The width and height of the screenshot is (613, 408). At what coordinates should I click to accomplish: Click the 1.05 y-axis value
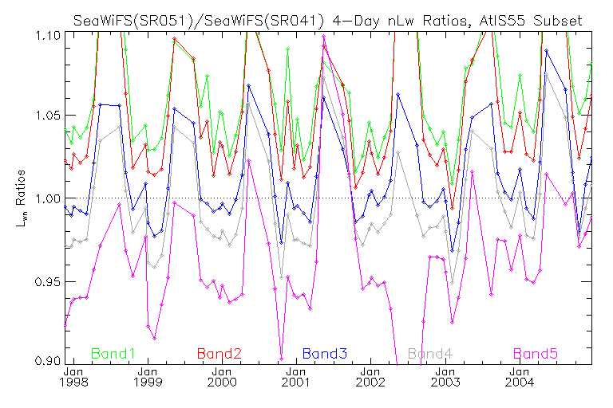[48, 116]
